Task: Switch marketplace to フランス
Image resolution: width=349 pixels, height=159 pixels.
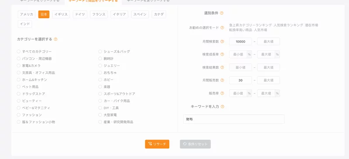Action: [x=99, y=14]
